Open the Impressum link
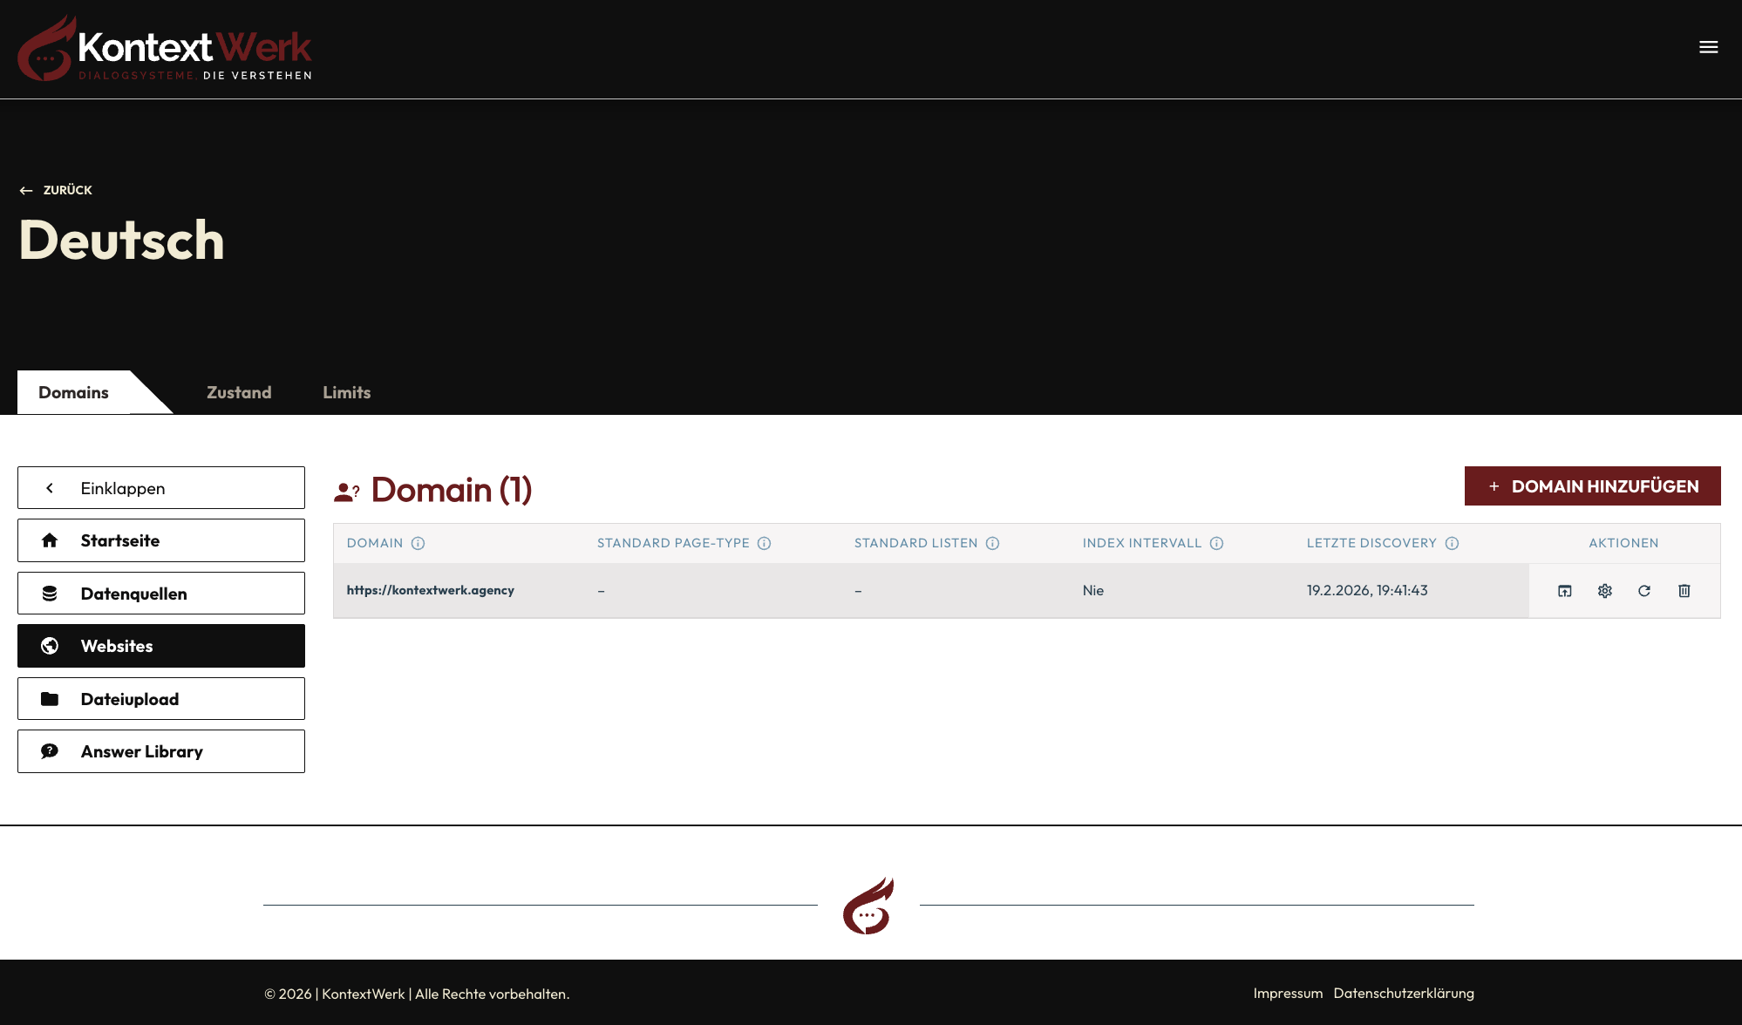 point(1288,993)
